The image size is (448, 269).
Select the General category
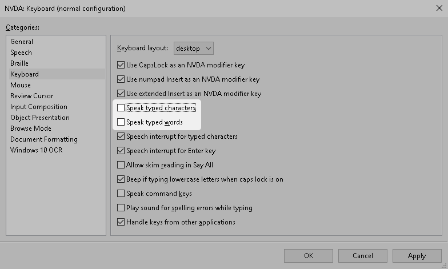[22, 42]
